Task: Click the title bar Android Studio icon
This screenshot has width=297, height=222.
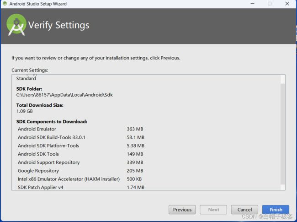Action: pos(5,4)
